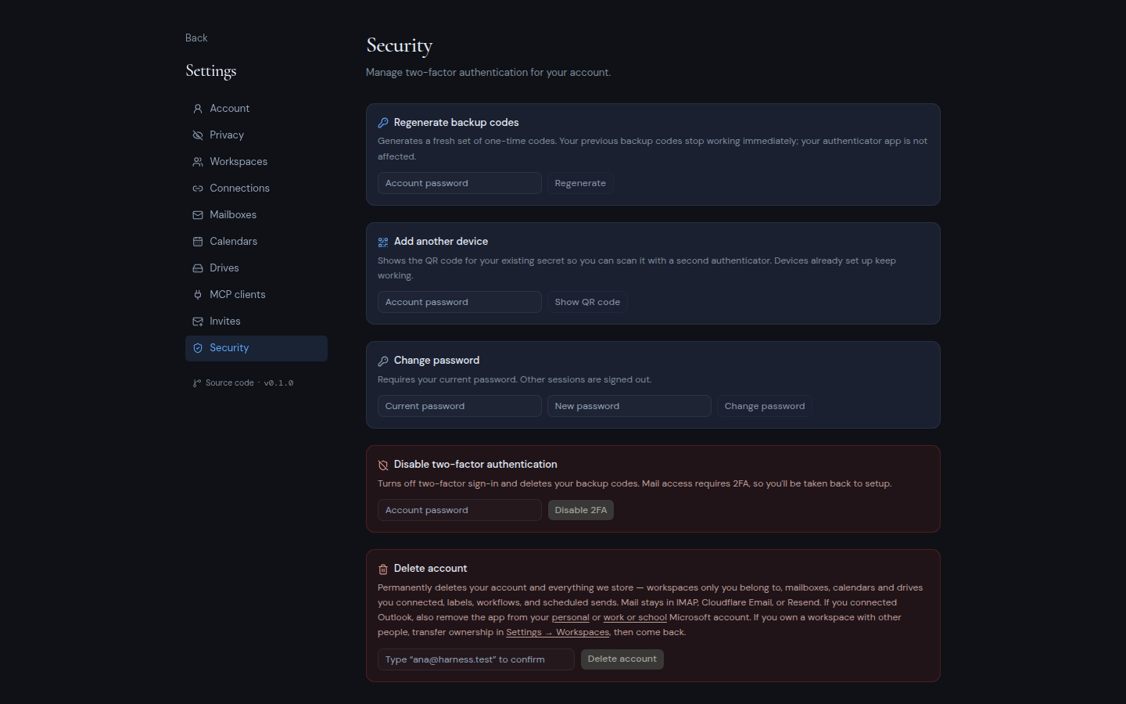The height and width of the screenshot is (704, 1126).
Task: Click the Mailboxes envelope icon
Action: pyautogui.click(x=198, y=215)
